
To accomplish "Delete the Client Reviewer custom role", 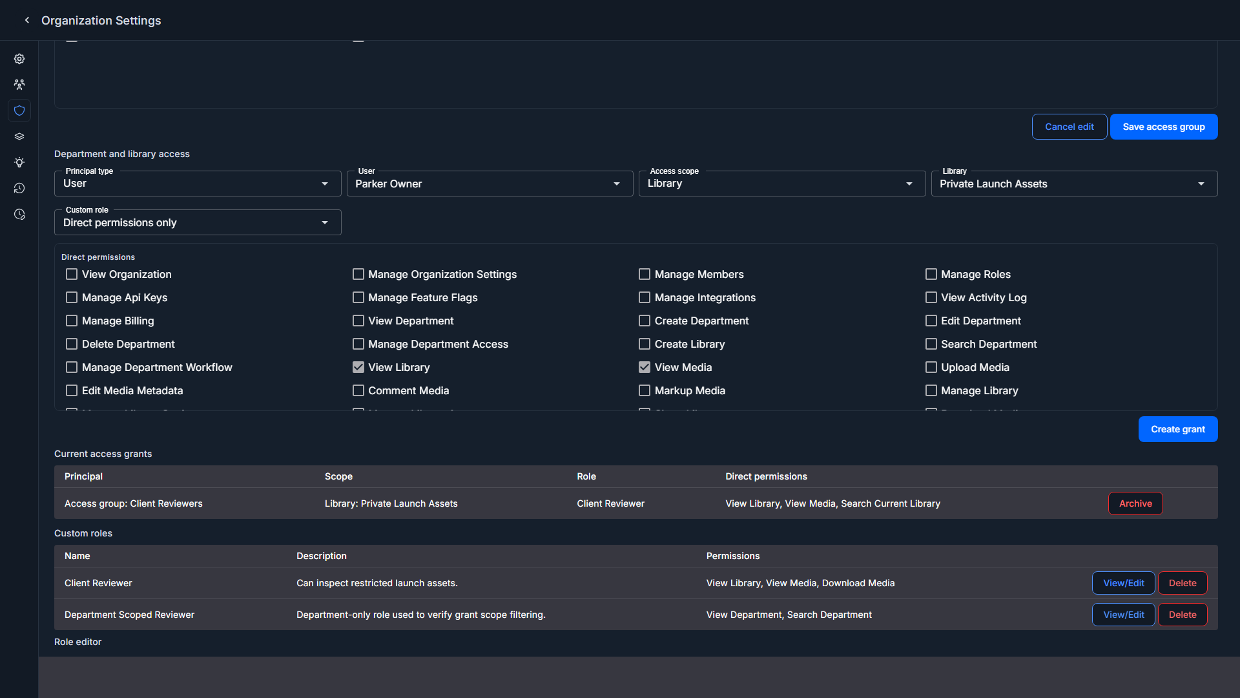I will [x=1183, y=583].
